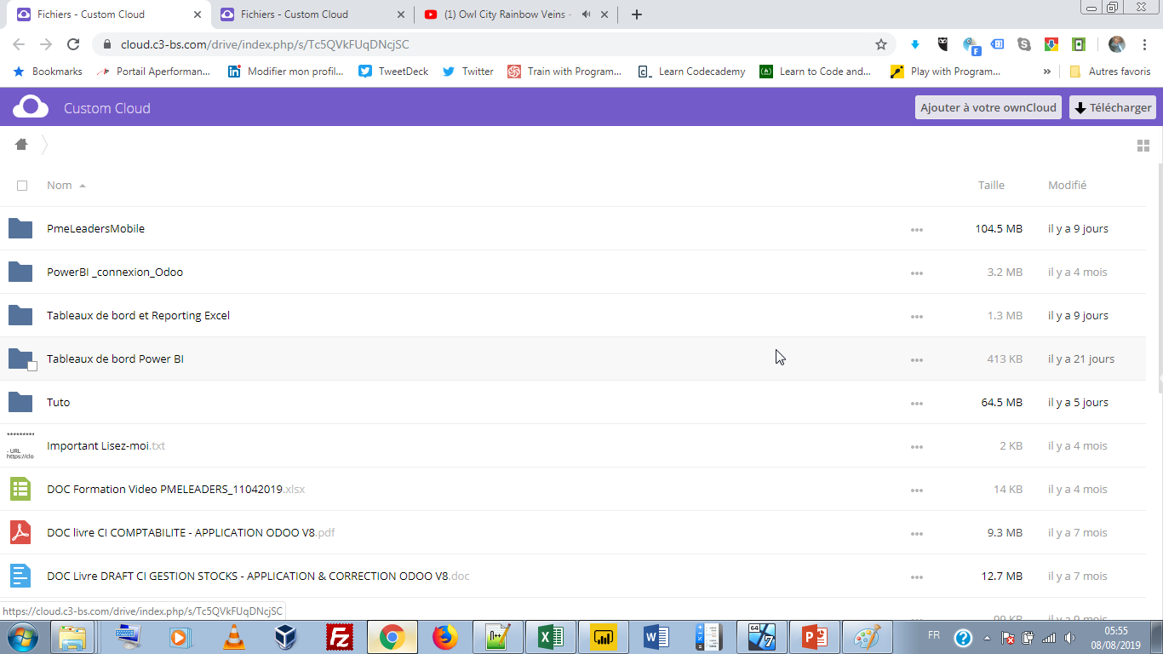
Task: Open Excel from the Windows taskbar
Action: [550, 637]
